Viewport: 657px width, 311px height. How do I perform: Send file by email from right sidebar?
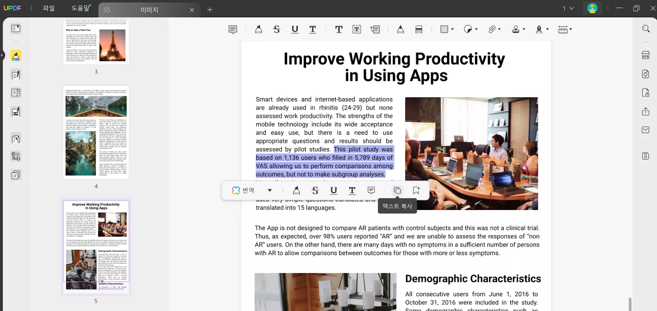[646, 130]
